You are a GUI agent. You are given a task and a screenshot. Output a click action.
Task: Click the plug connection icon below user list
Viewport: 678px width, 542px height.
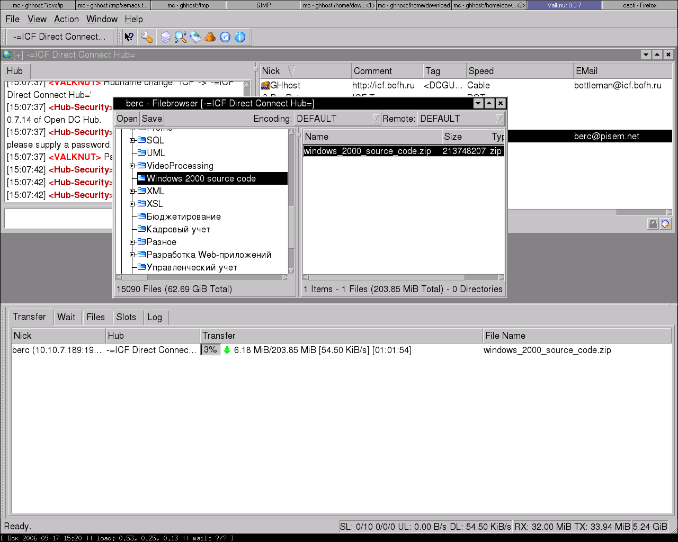coord(665,224)
